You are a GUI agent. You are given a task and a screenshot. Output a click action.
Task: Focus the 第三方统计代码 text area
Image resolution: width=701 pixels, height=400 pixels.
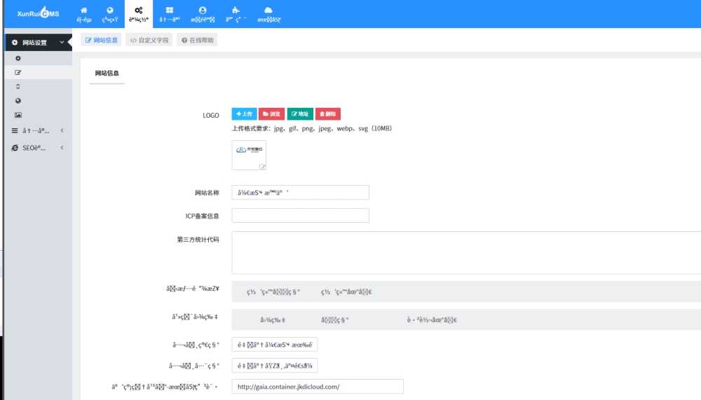click(x=466, y=252)
